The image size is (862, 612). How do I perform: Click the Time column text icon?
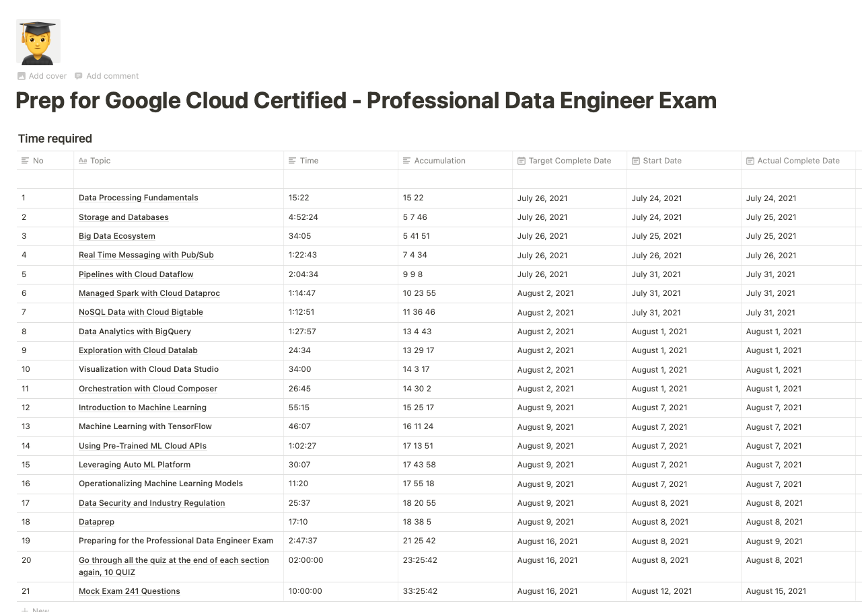292,161
